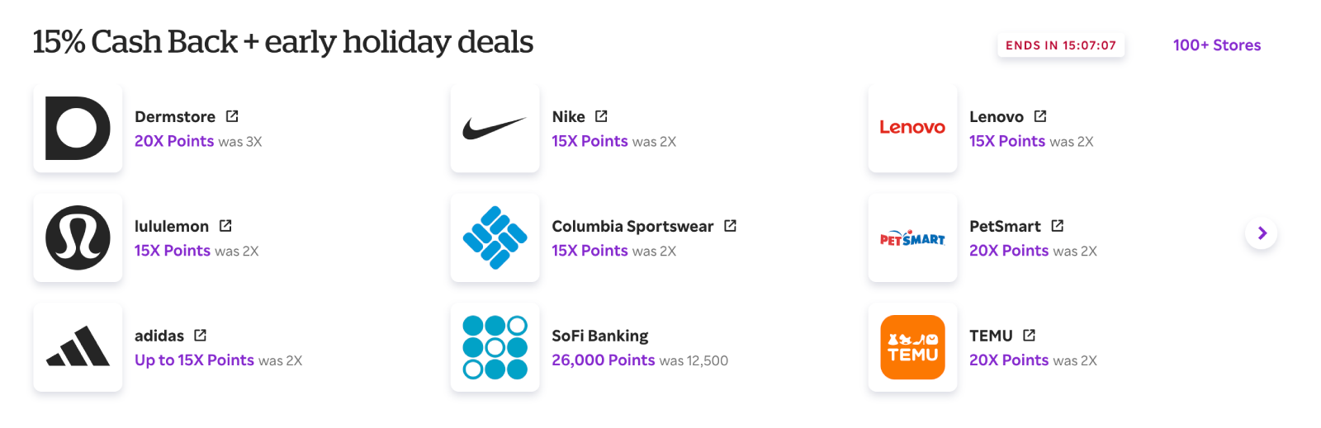The width and height of the screenshot is (1321, 428).
Task: Click the adidas three-stripes logo
Action: 78,347
